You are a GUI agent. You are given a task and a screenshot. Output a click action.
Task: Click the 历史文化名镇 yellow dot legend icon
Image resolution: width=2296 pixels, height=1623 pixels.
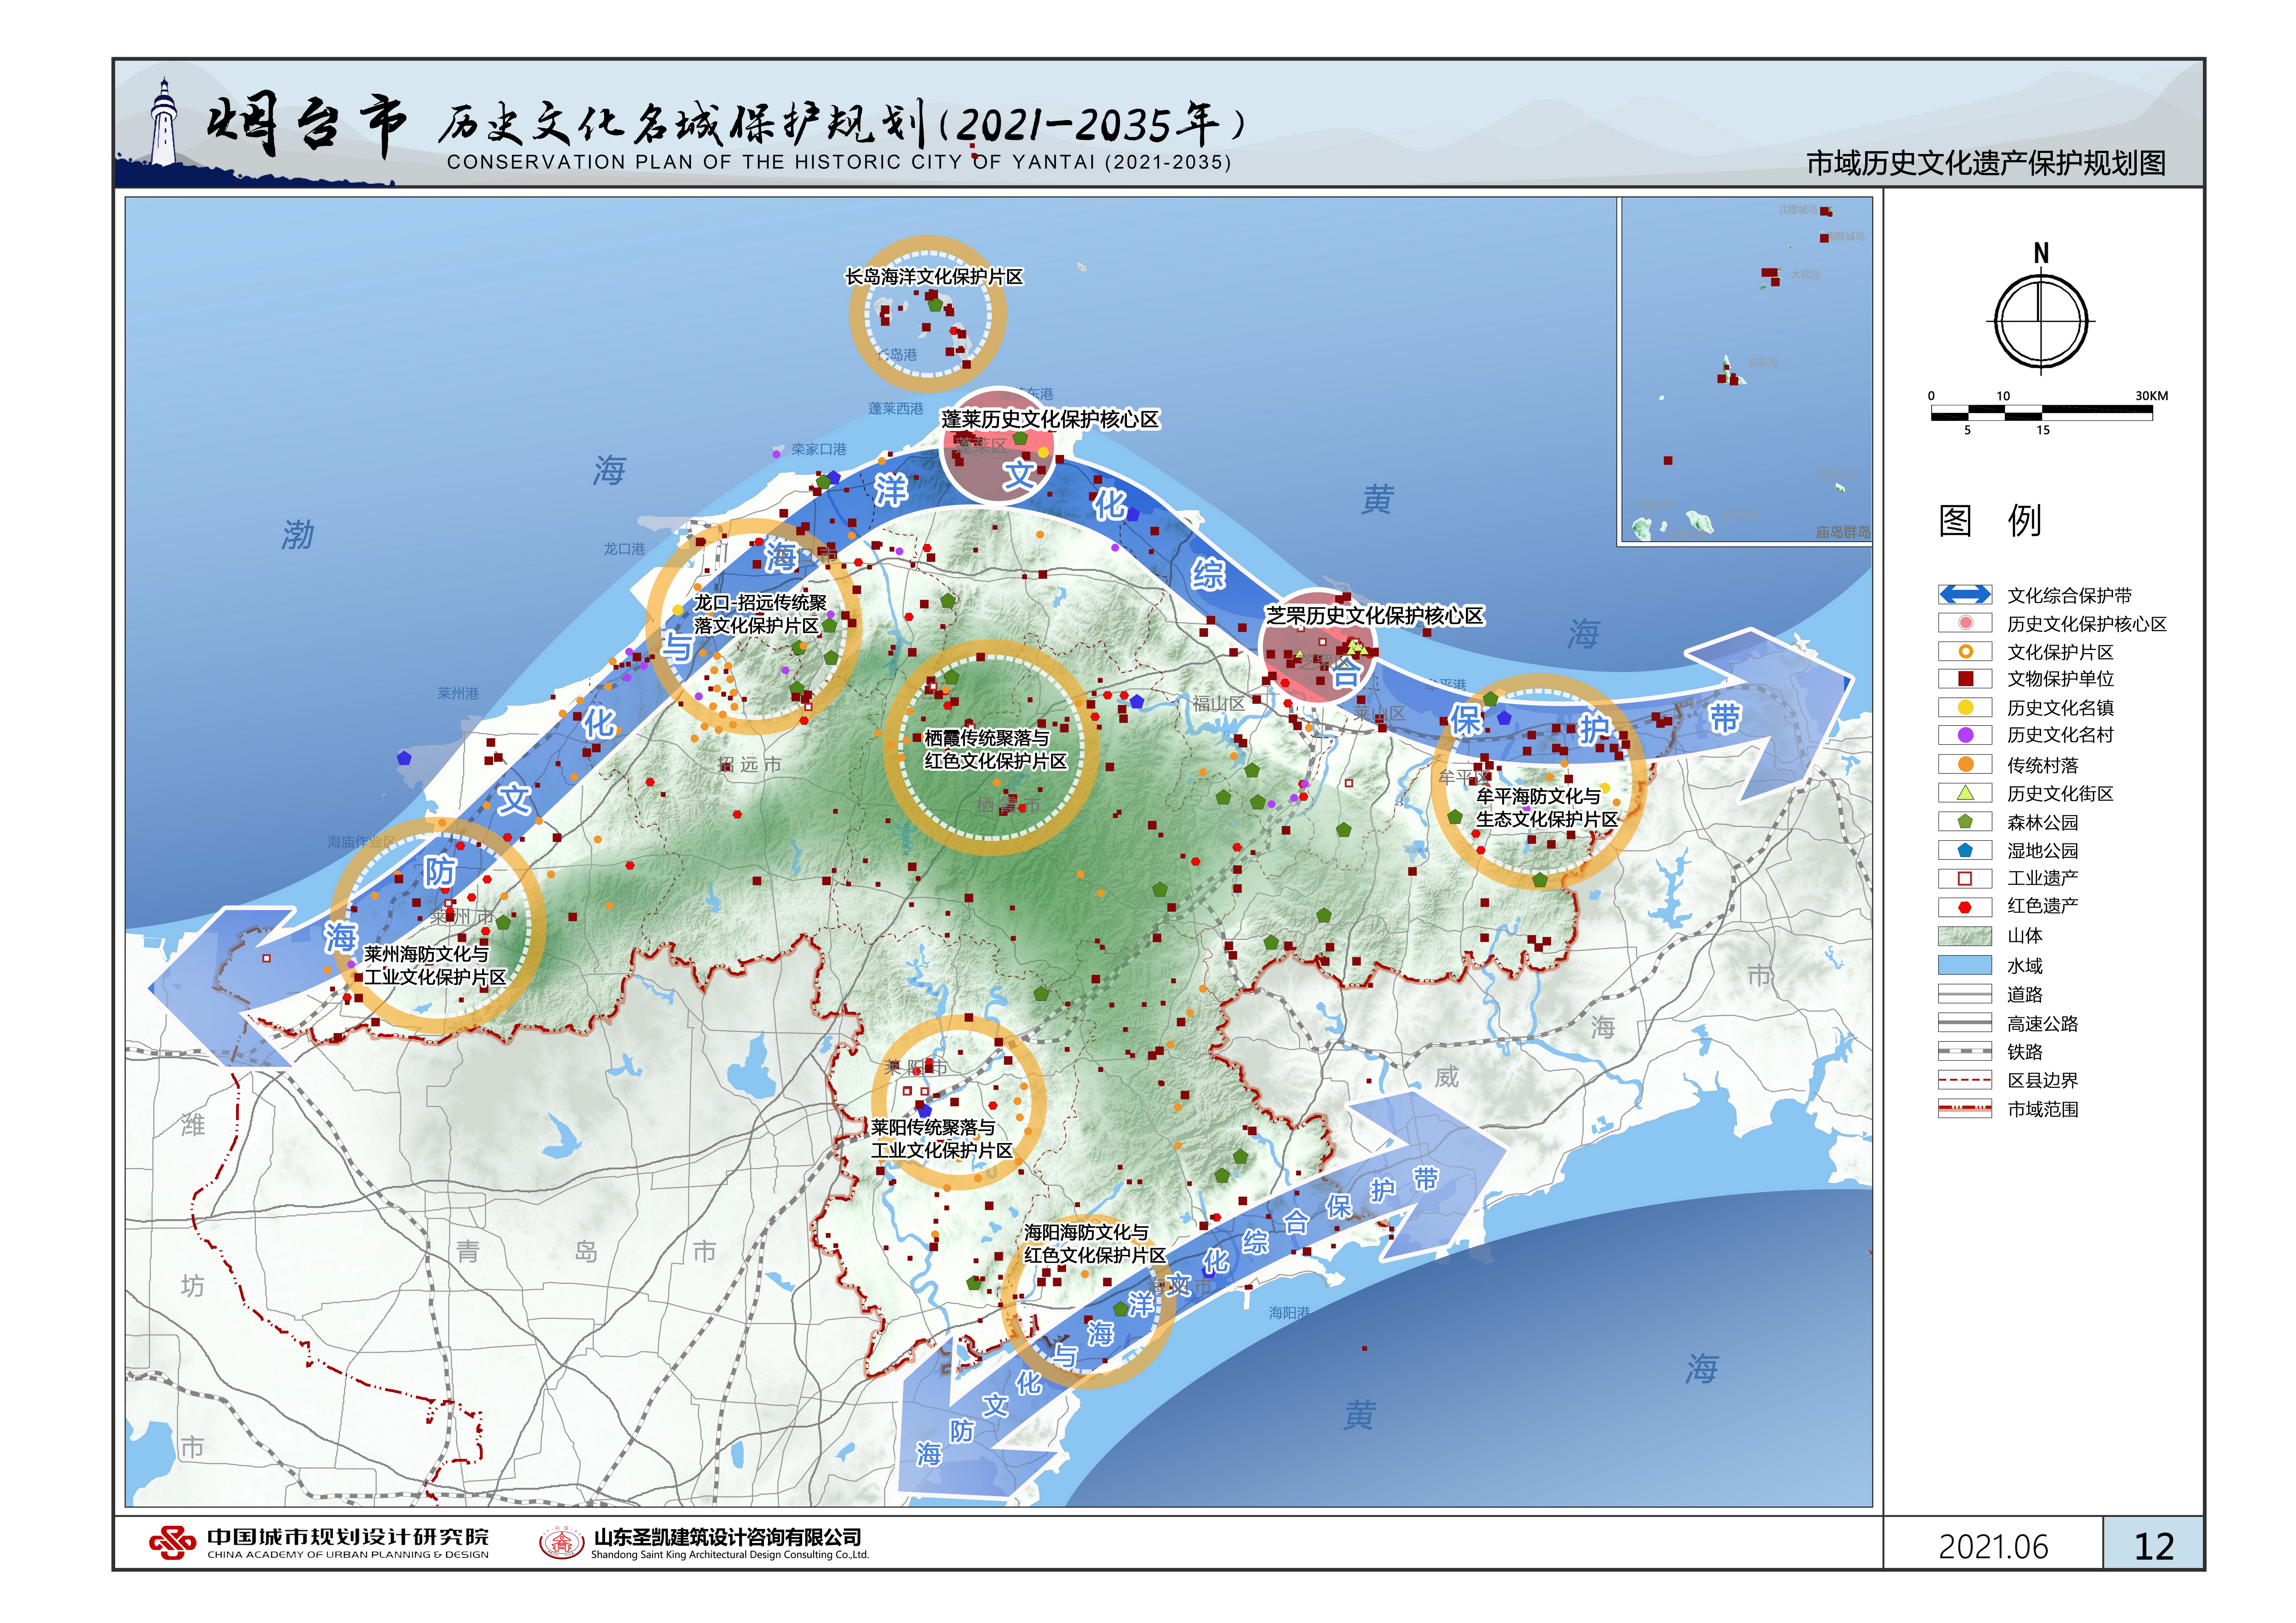click(1965, 708)
